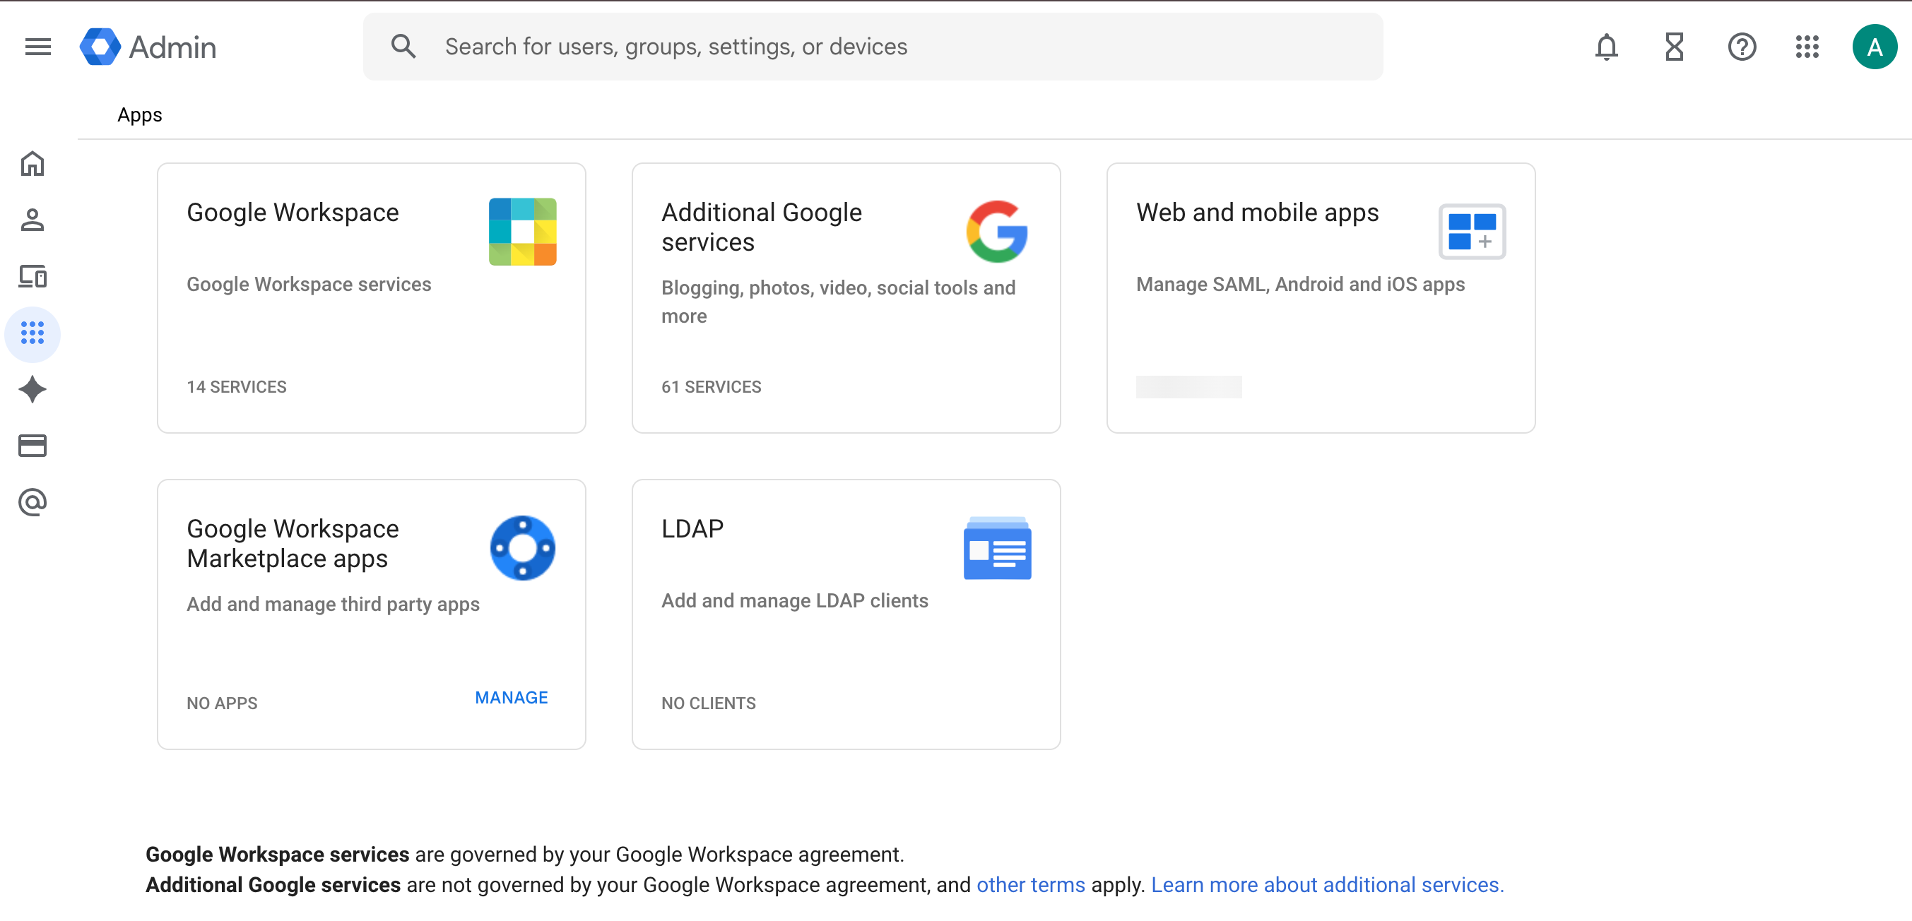The height and width of the screenshot is (921, 1912).
Task: Click the account avatar A
Action: [1874, 47]
